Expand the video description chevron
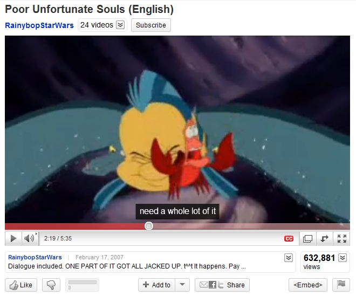 point(289,258)
